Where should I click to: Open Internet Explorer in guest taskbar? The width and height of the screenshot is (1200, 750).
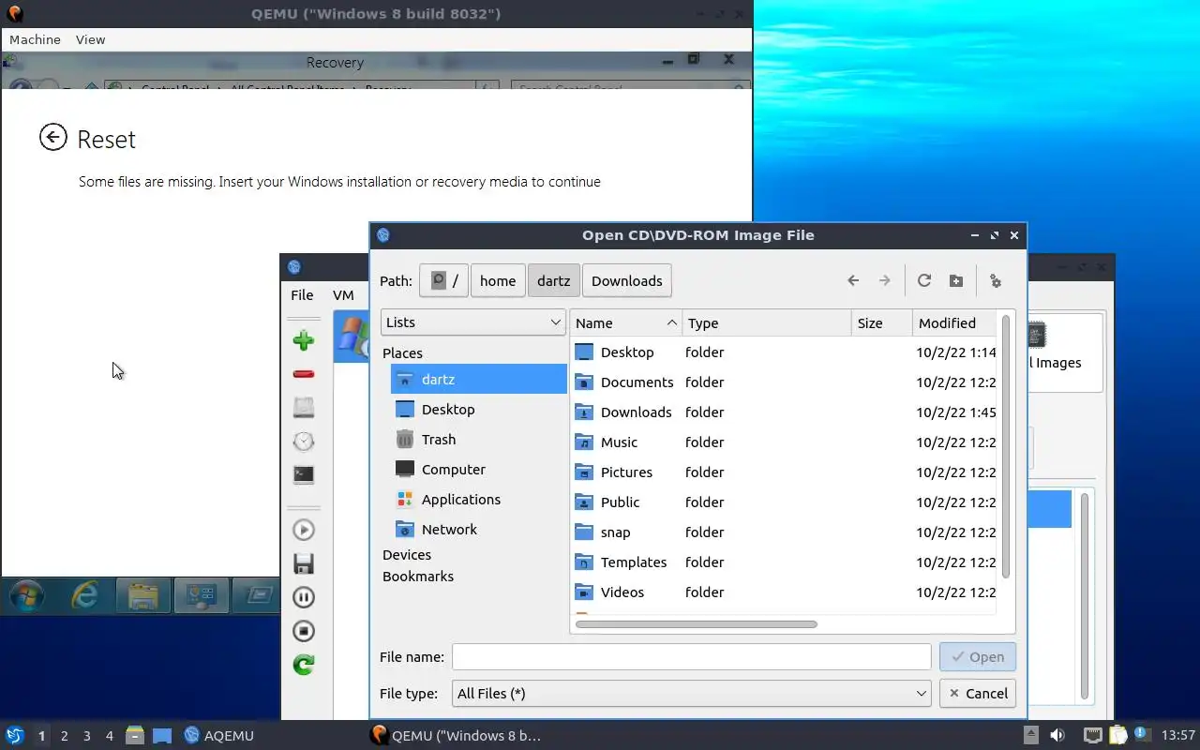(85, 594)
